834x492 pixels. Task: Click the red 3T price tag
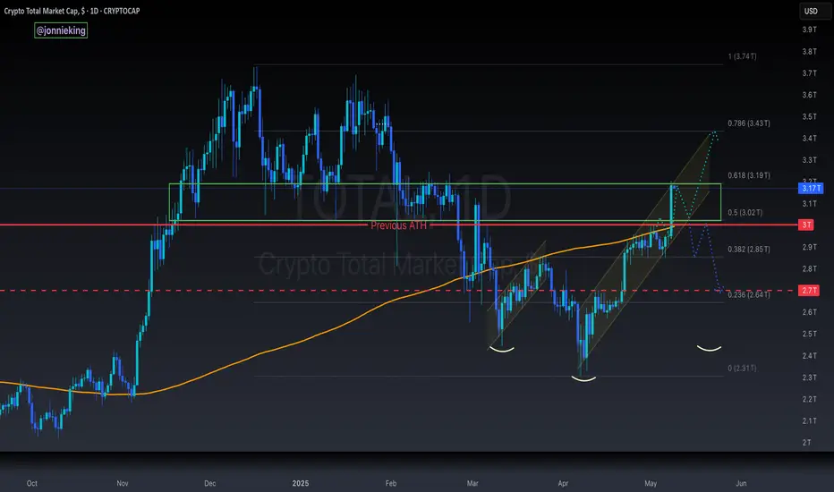click(806, 225)
